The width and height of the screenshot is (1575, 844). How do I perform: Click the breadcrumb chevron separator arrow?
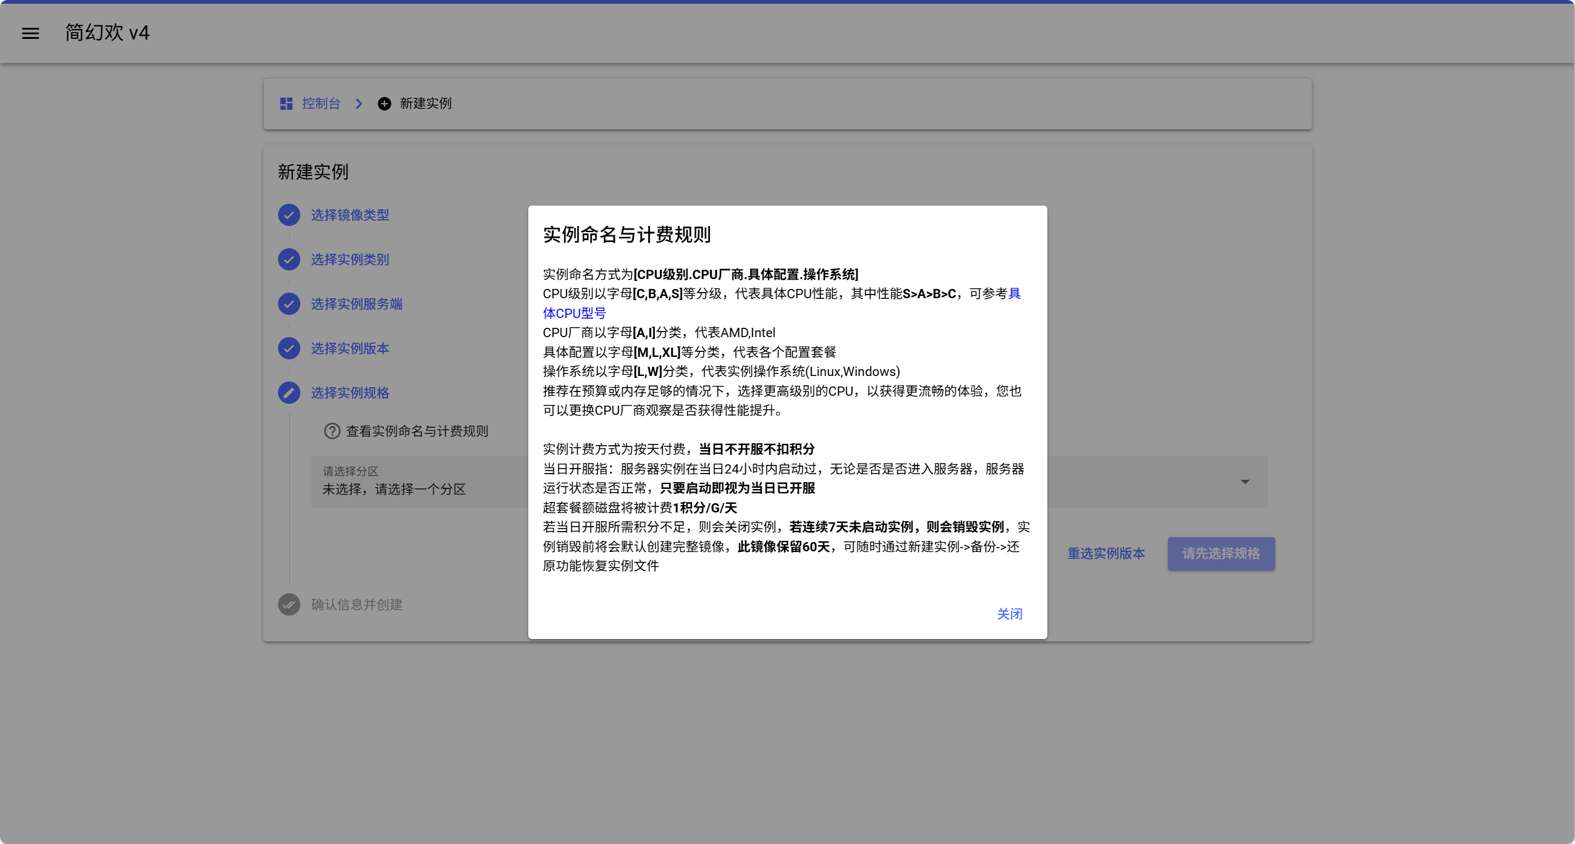coord(359,104)
